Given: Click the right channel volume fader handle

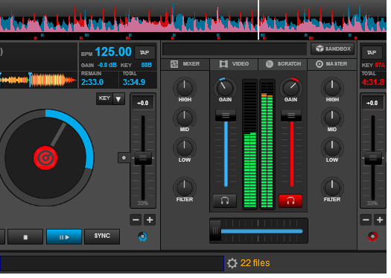Looking at the screenshot, I should coord(291,116).
